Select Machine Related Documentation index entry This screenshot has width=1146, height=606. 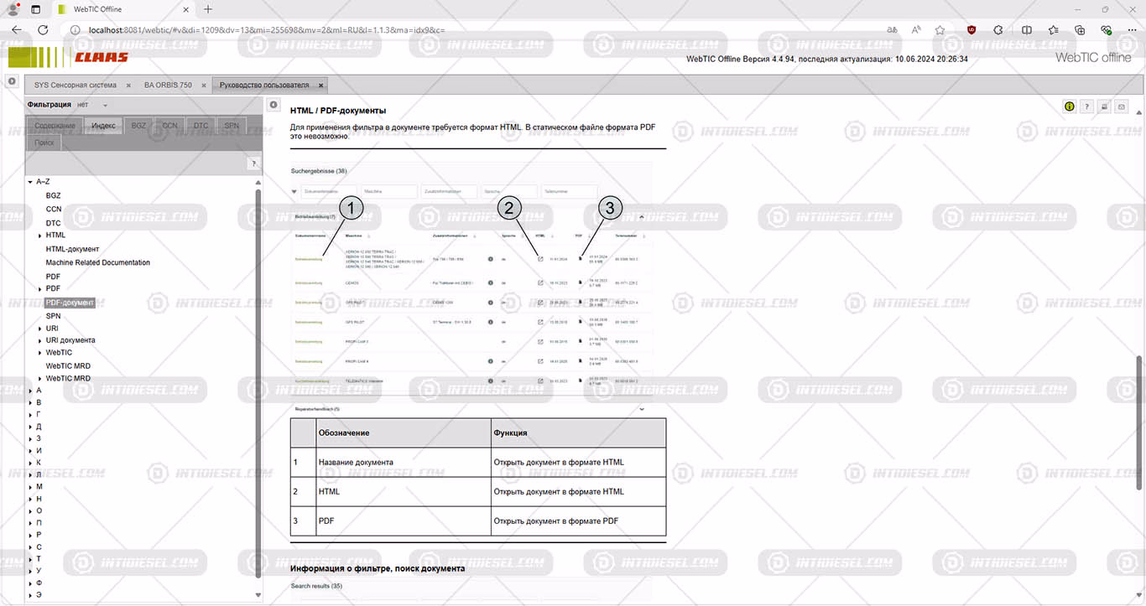[x=97, y=262]
